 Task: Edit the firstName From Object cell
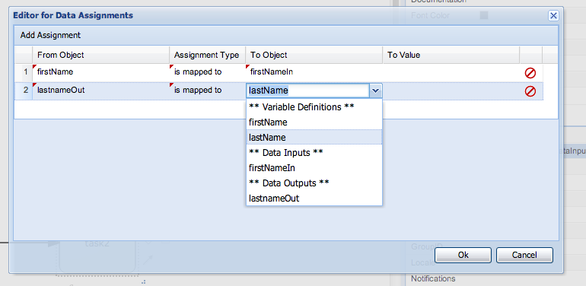(101, 73)
